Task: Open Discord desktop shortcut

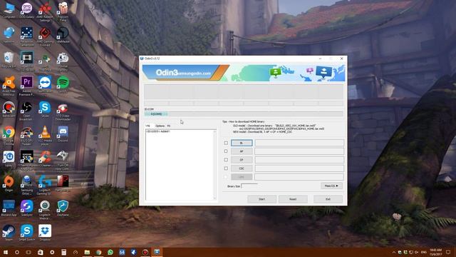Action: (63, 134)
